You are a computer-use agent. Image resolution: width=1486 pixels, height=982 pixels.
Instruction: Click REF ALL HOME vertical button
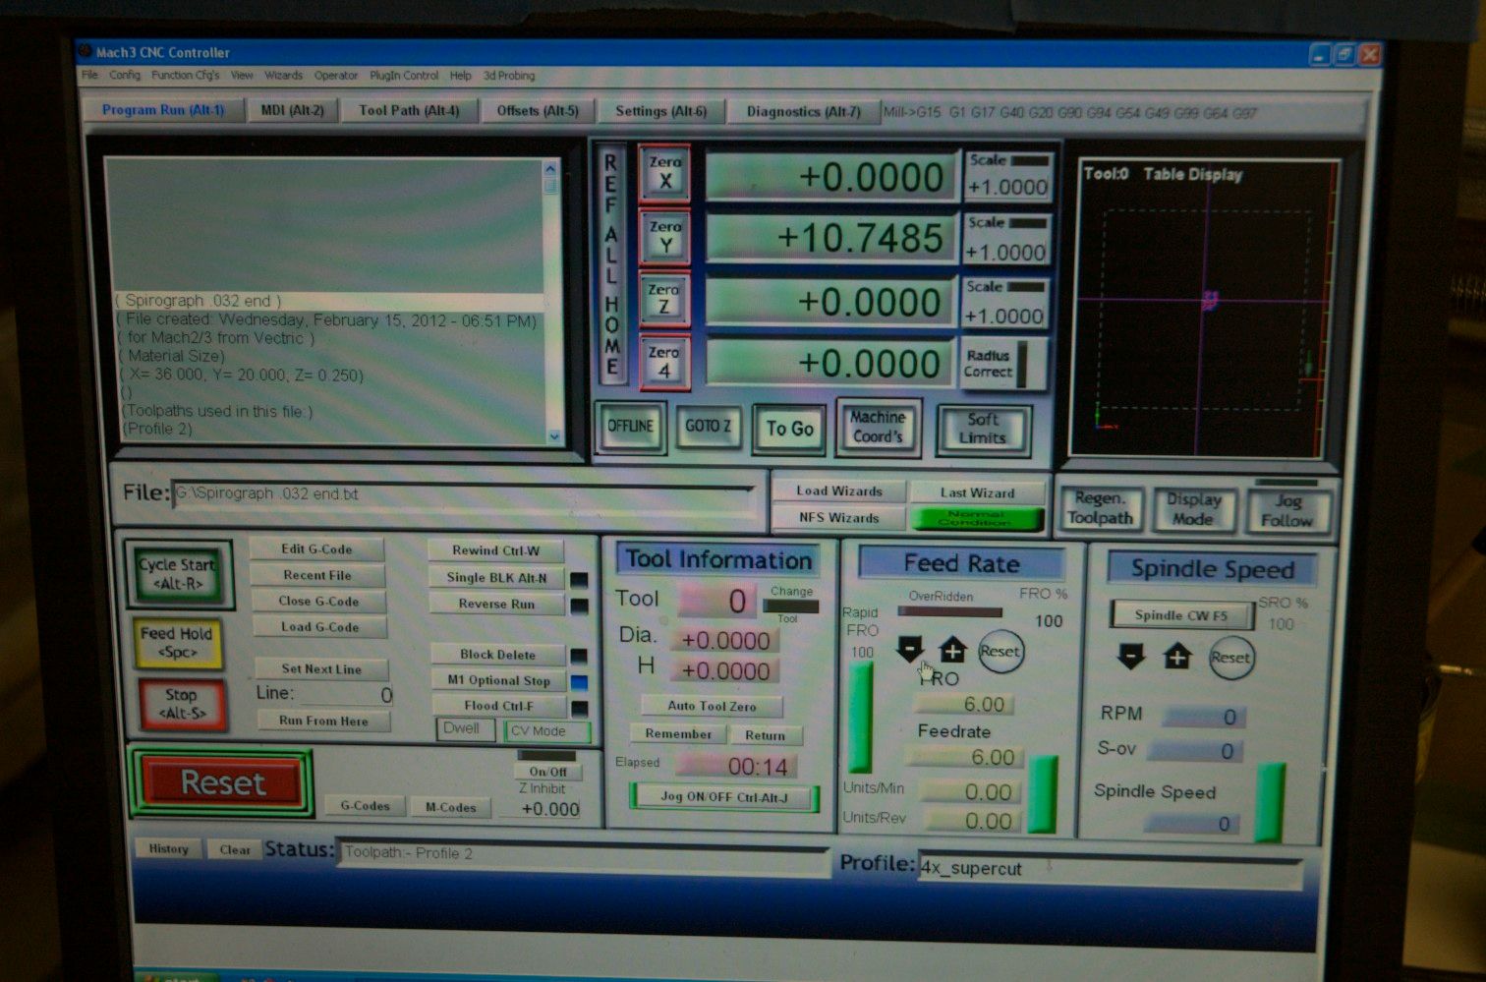coord(612,266)
